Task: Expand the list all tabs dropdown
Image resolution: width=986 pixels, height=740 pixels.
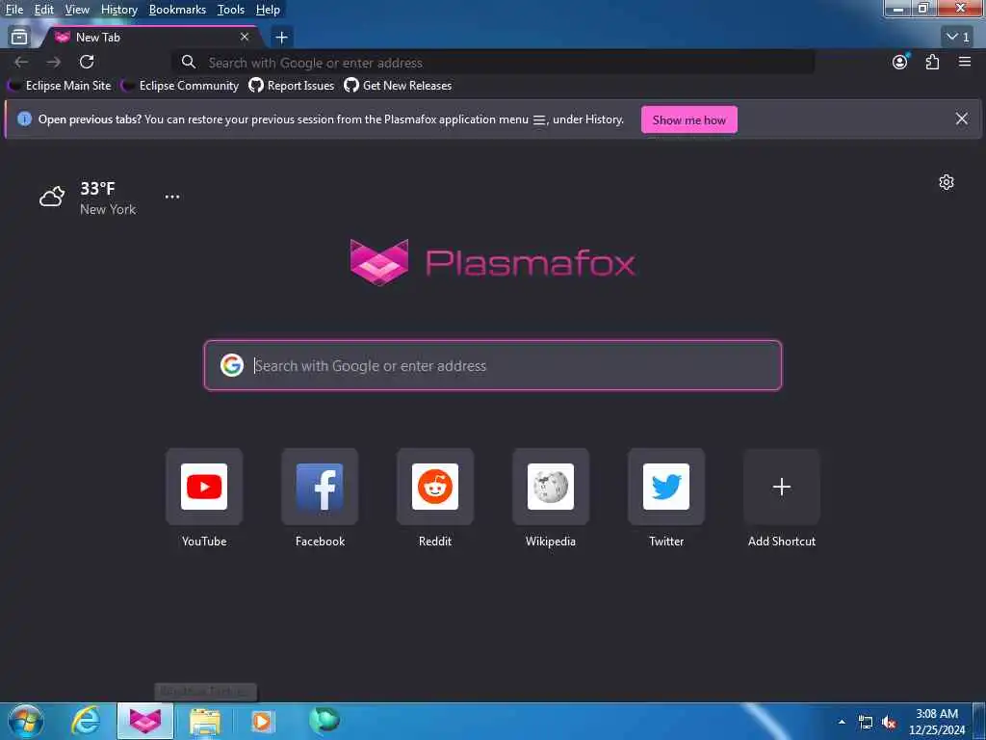Action: 958,38
